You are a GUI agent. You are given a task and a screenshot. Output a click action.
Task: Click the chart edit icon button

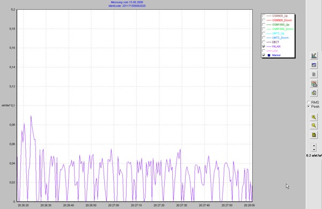314,56
